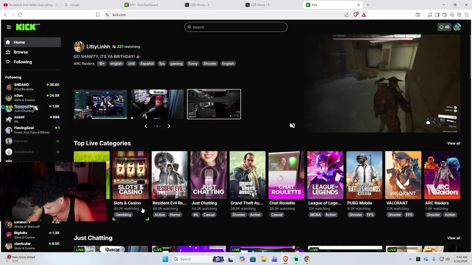The height and width of the screenshot is (265, 472).
Task: Open LittyLinhh channel name link
Action: click(98, 47)
